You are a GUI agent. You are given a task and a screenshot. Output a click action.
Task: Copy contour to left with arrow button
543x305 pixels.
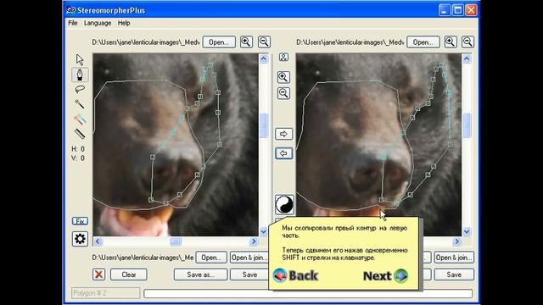(x=283, y=153)
